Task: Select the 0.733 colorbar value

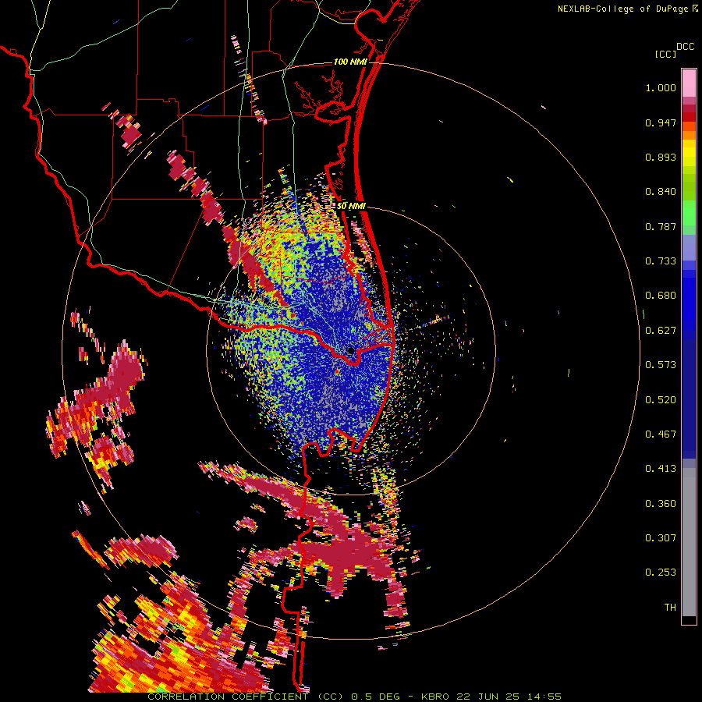Action: tap(661, 261)
